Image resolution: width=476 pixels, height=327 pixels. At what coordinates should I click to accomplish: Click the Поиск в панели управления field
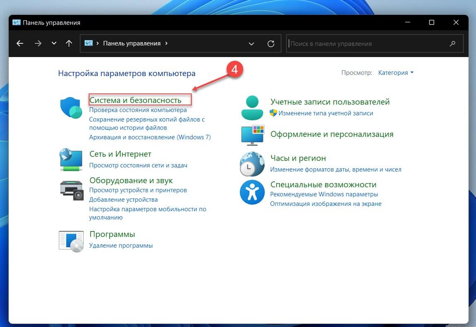[x=375, y=44]
